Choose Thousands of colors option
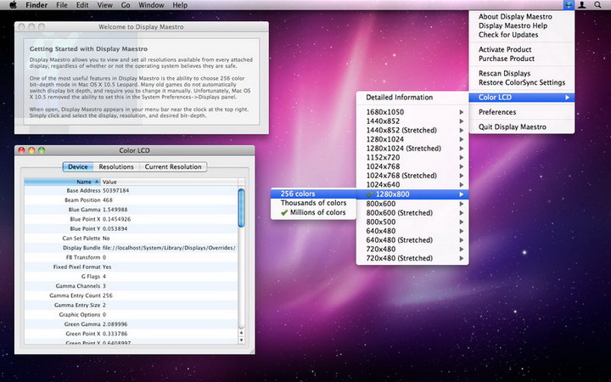611x382 pixels. click(313, 203)
